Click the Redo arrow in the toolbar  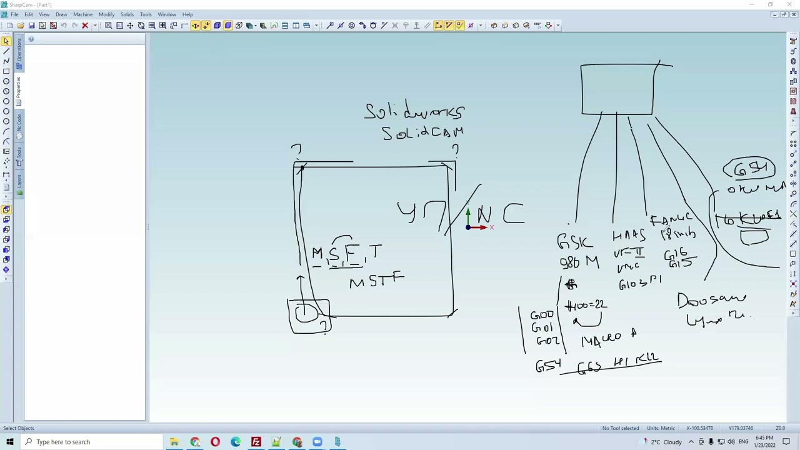pos(74,26)
